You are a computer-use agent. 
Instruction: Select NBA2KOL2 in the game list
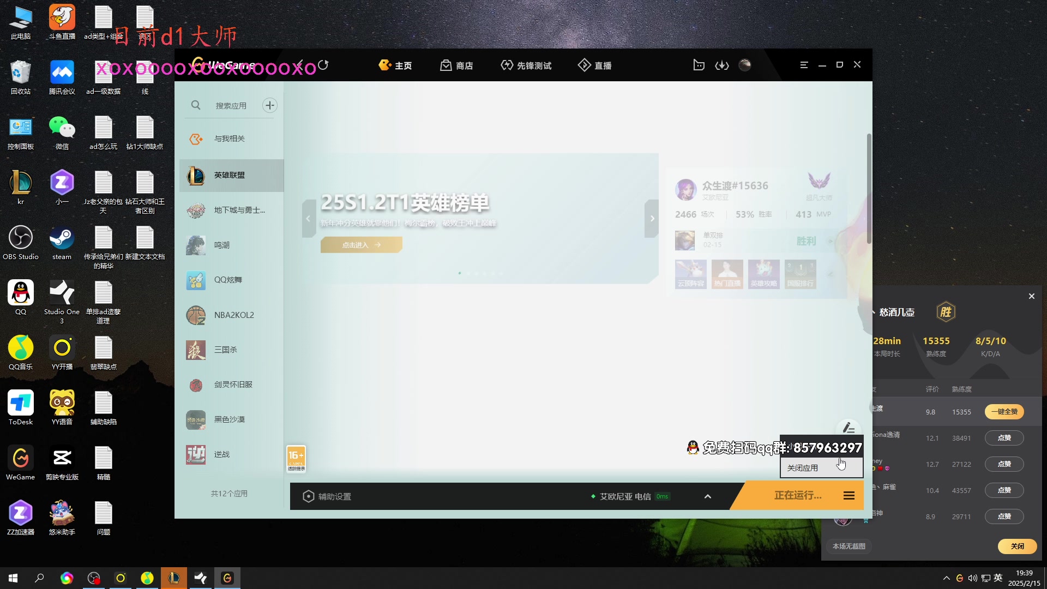(x=232, y=315)
